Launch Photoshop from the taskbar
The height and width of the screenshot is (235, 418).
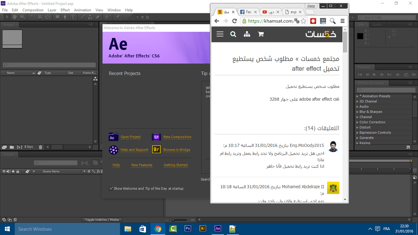click(188, 229)
